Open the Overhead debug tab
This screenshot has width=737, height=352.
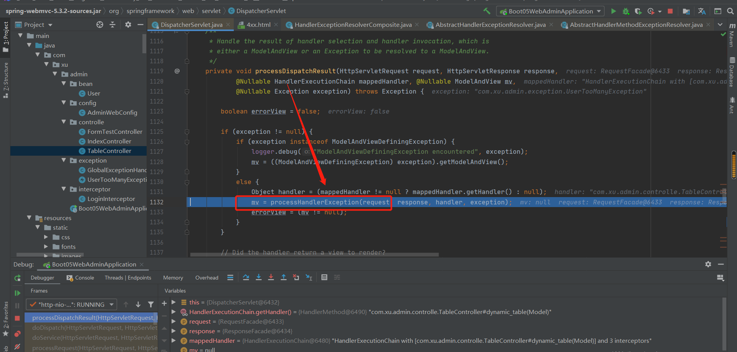[207, 278]
